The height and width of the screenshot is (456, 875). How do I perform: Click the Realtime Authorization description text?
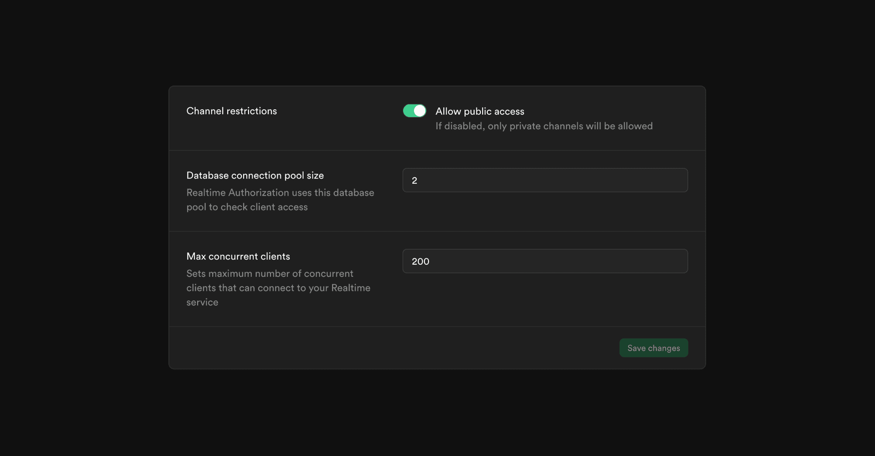280,200
